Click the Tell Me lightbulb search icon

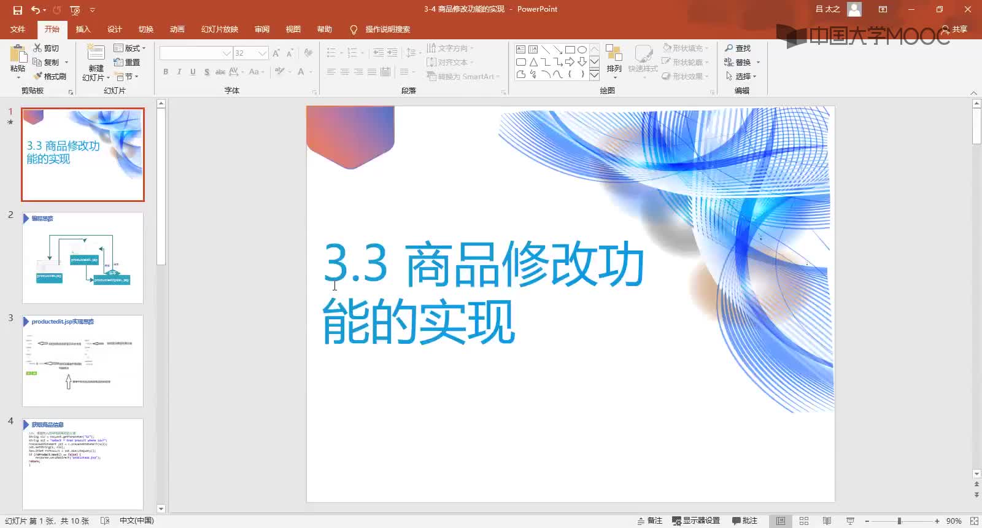354,29
